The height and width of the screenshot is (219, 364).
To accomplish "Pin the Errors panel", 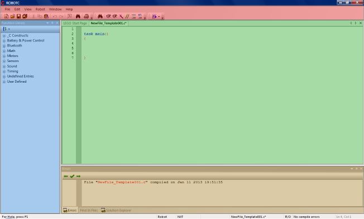I will pyautogui.click(x=356, y=169).
